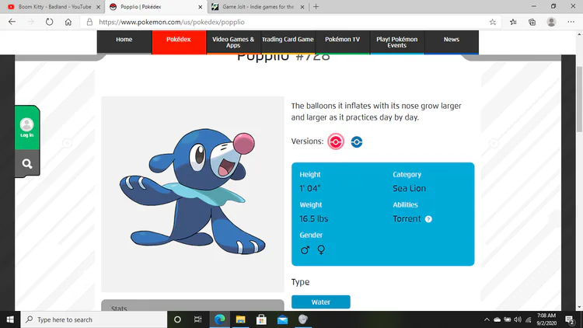Open the site search magnifier icon
This screenshot has width=583, height=328.
[26, 164]
